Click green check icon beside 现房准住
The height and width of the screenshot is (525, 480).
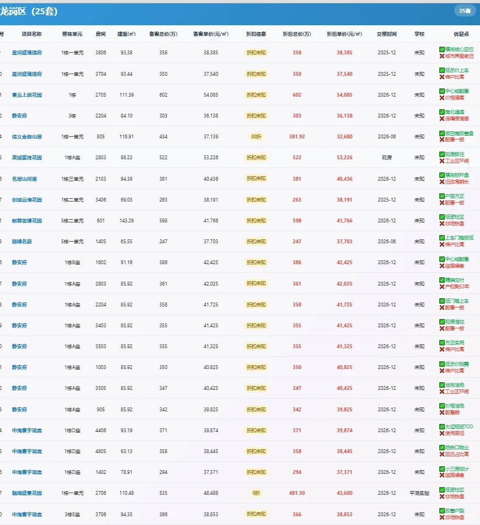click(442, 322)
